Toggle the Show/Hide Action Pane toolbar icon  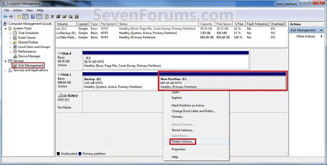coord(39,17)
